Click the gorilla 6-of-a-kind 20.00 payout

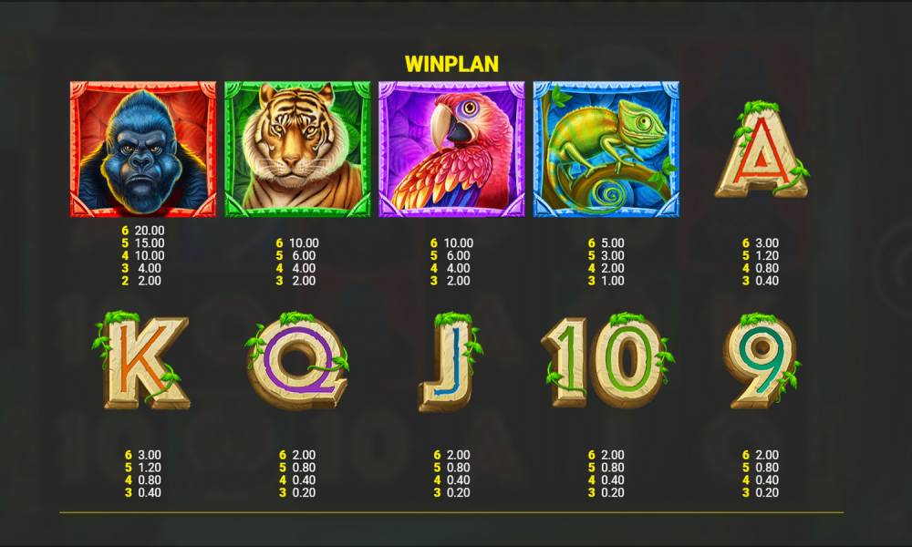click(x=143, y=231)
